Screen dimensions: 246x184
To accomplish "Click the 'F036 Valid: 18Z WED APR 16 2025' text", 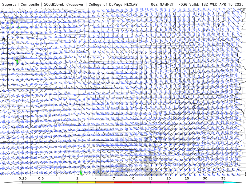I will point(211,4).
